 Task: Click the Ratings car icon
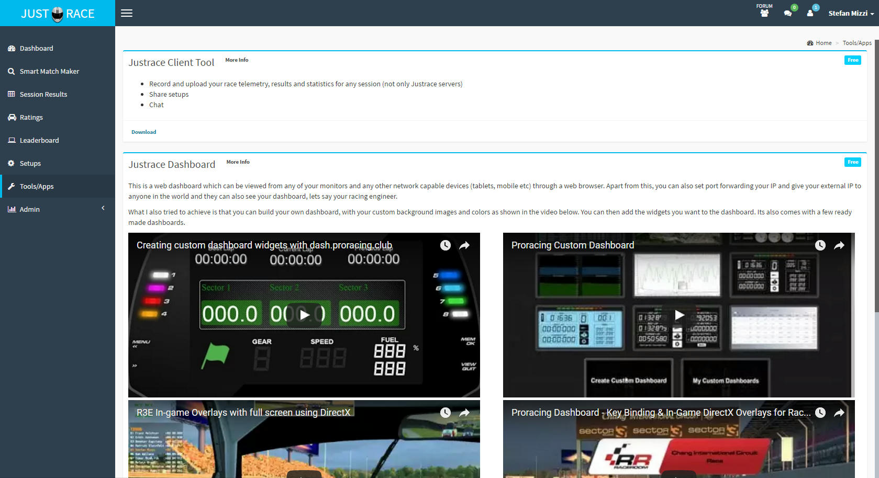12,117
